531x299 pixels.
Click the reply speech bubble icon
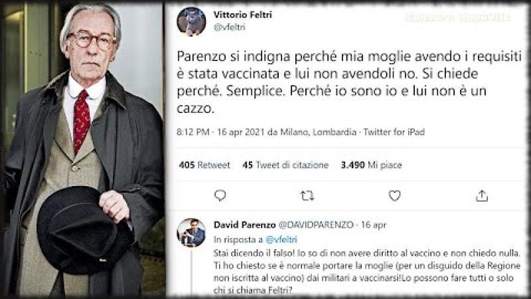[x=220, y=195]
